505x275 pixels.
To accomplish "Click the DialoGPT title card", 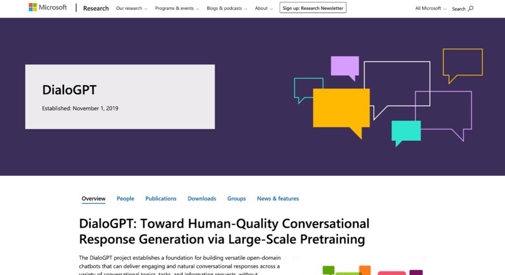I will [x=120, y=97].
